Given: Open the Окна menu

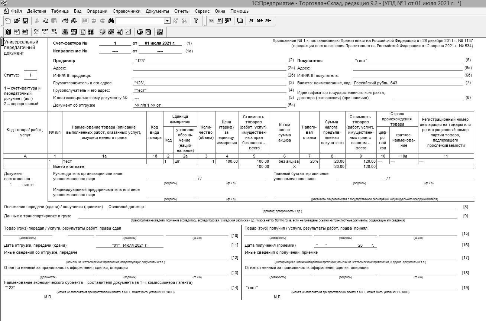Looking at the screenshot, I should (220, 11).
